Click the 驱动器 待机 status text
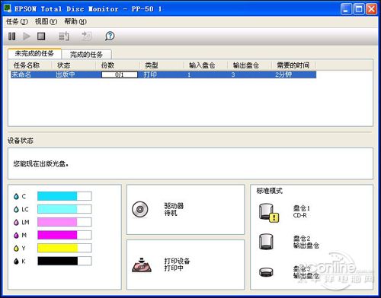Screen dimensions: 381x298 tap(174, 209)
